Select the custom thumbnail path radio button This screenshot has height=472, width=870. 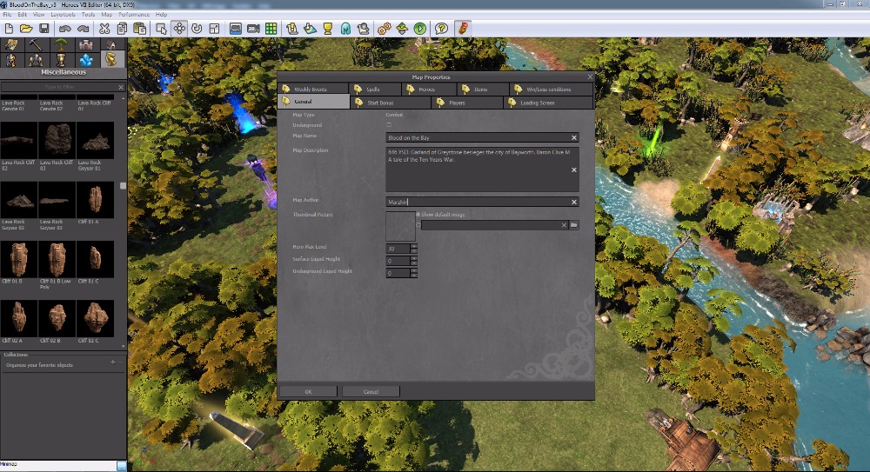tap(418, 225)
